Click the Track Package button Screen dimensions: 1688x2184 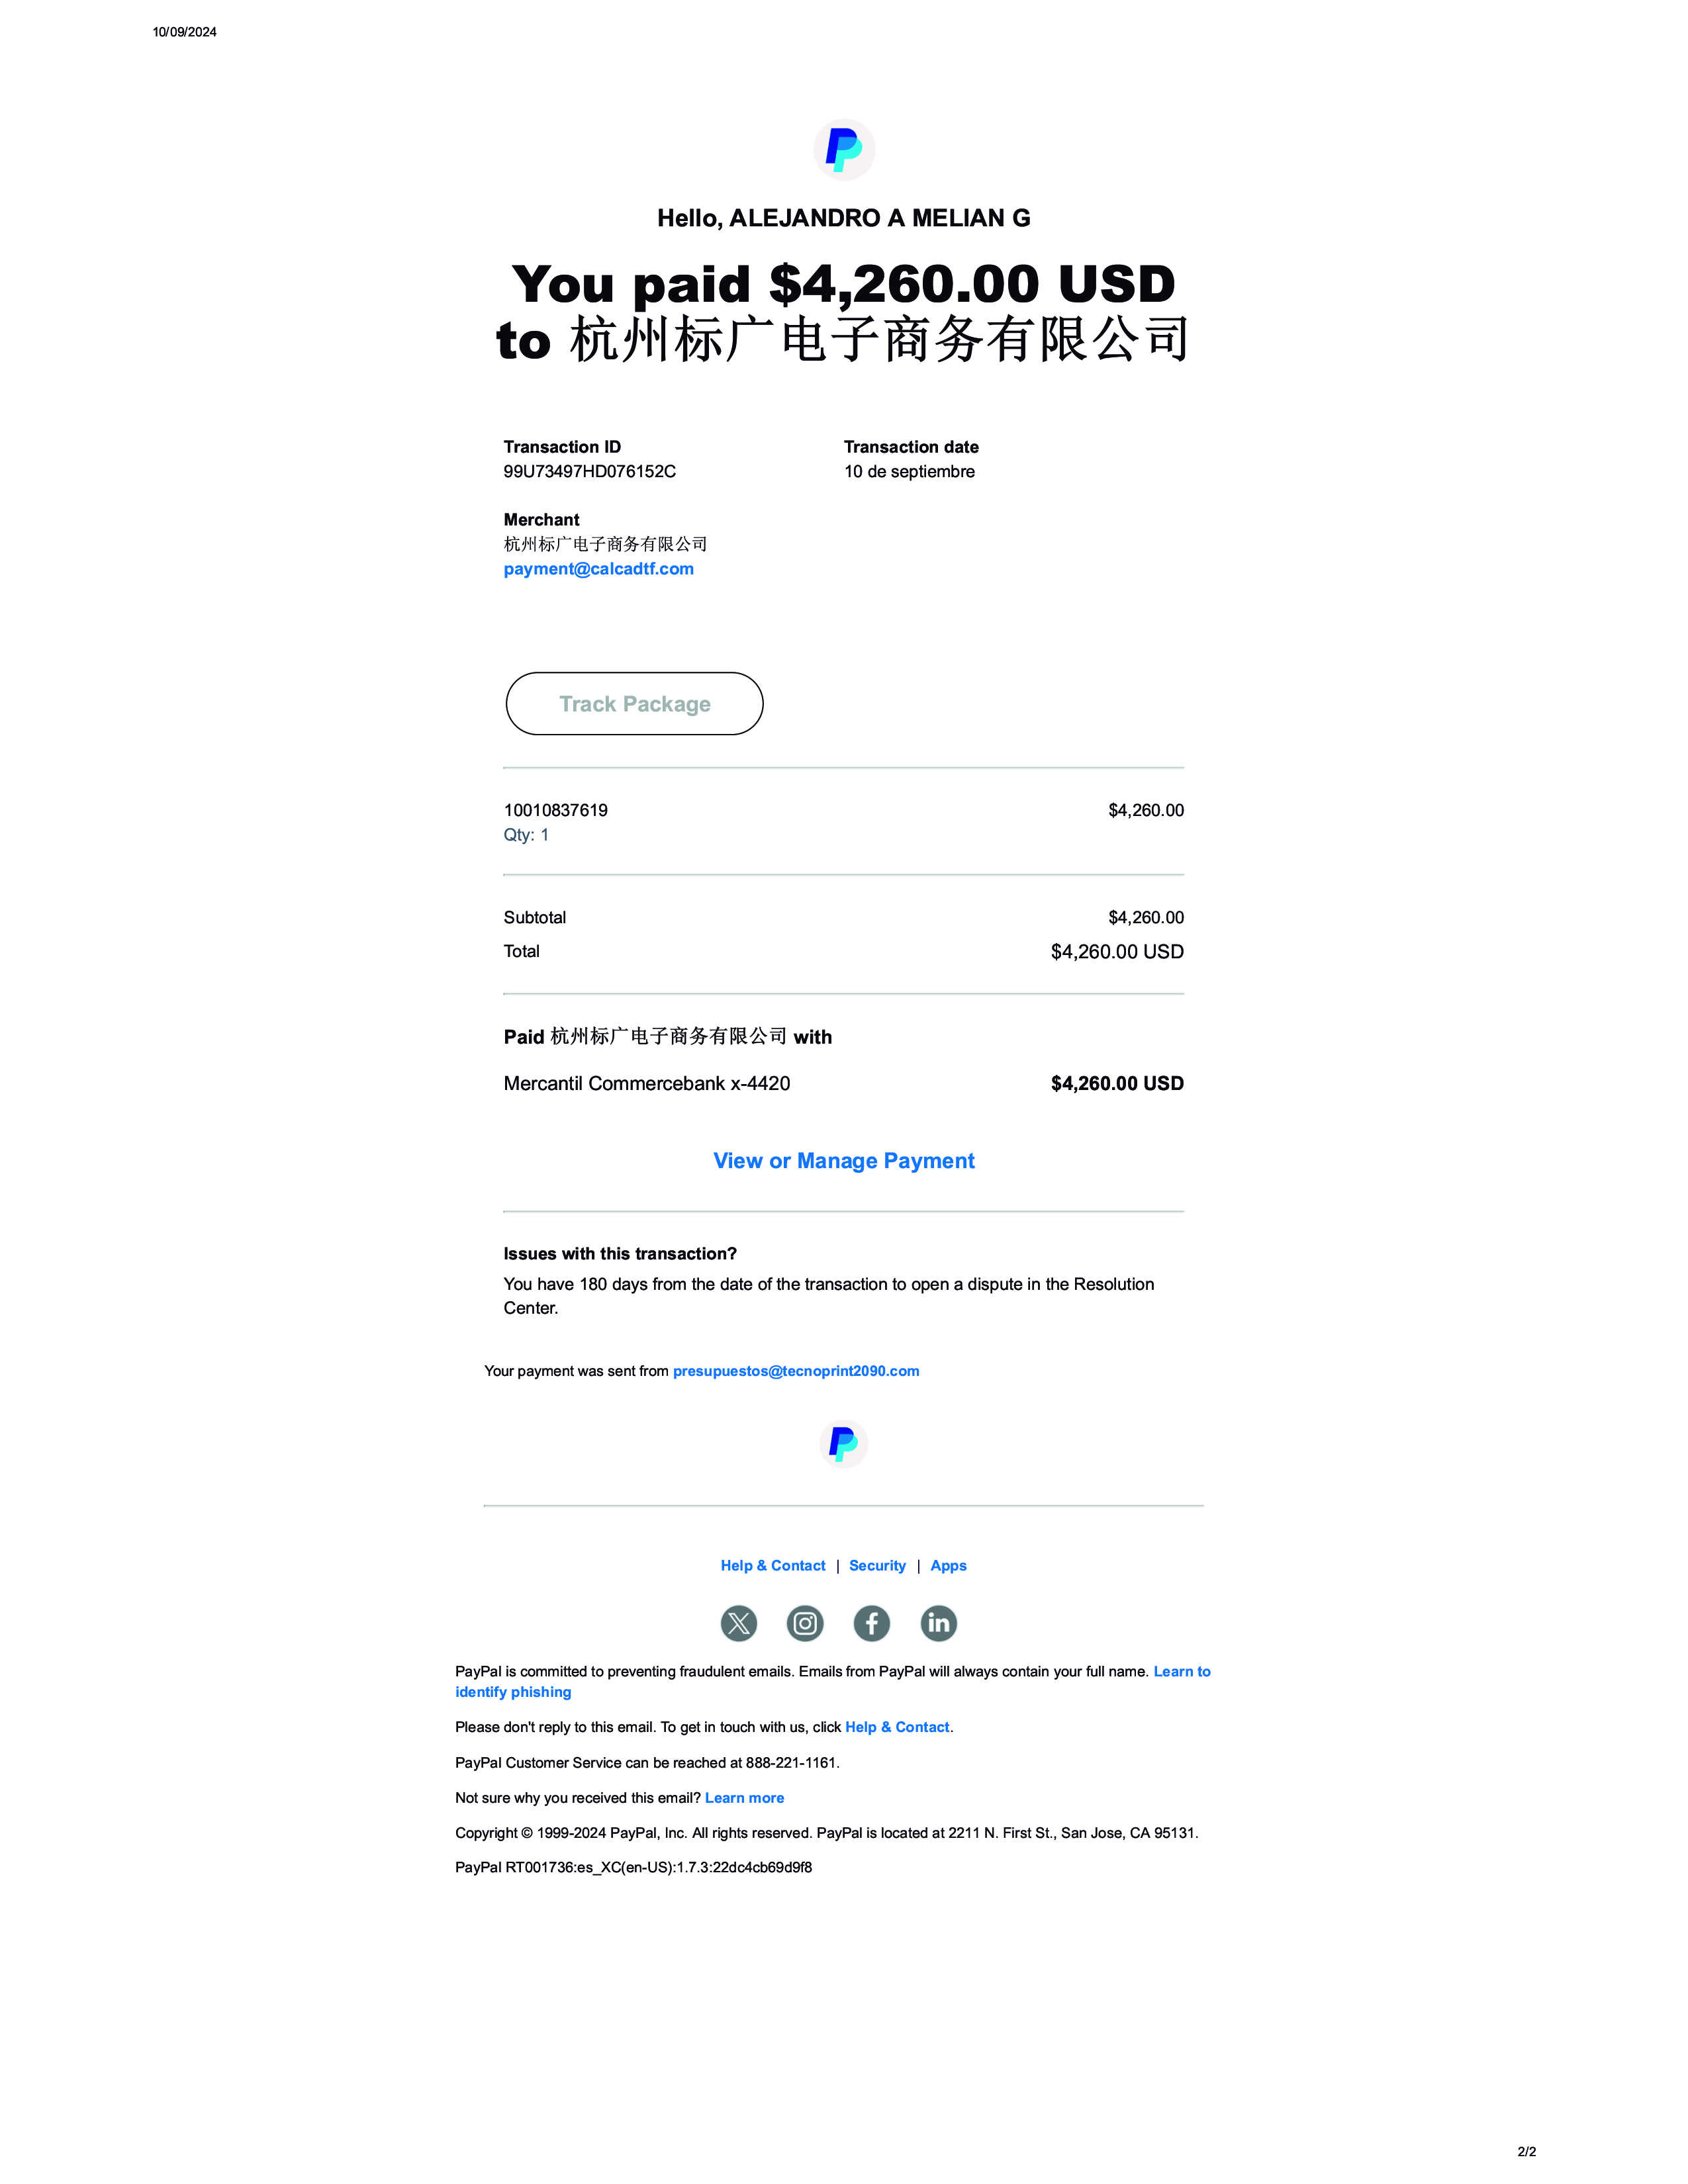(635, 704)
